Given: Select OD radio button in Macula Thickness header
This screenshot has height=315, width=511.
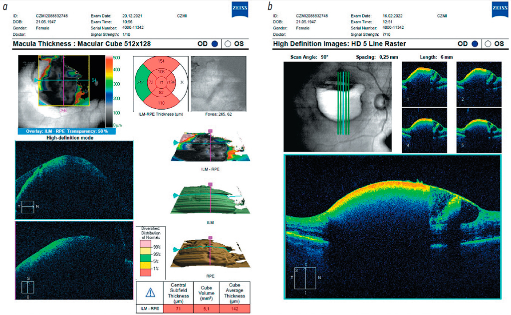Looking at the screenshot, I should point(215,44).
